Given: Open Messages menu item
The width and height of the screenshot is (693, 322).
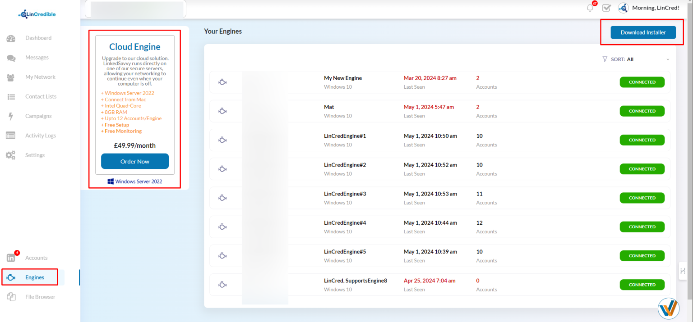Looking at the screenshot, I should pyautogui.click(x=37, y=58).
